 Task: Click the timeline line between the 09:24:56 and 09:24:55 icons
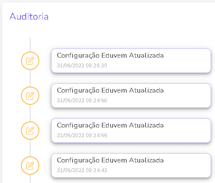[x=30, y=113]
